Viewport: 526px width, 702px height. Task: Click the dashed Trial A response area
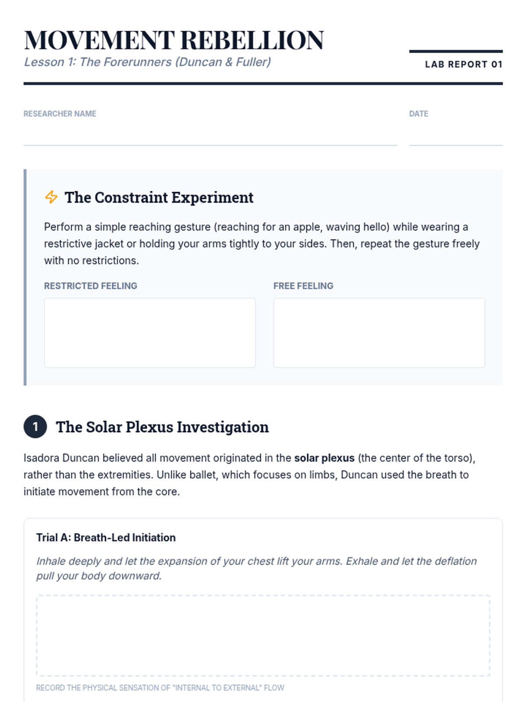coord(263,636)
